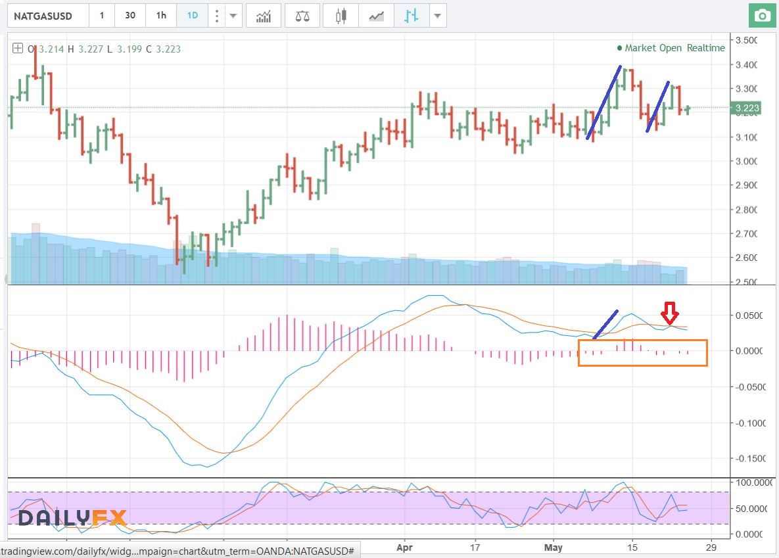Click the 29 date label
This screenshot has height=558, width=779.
pos(711,547)
